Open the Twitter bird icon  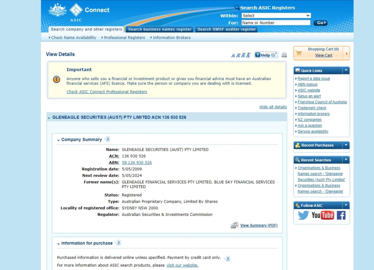pos(303,215)
